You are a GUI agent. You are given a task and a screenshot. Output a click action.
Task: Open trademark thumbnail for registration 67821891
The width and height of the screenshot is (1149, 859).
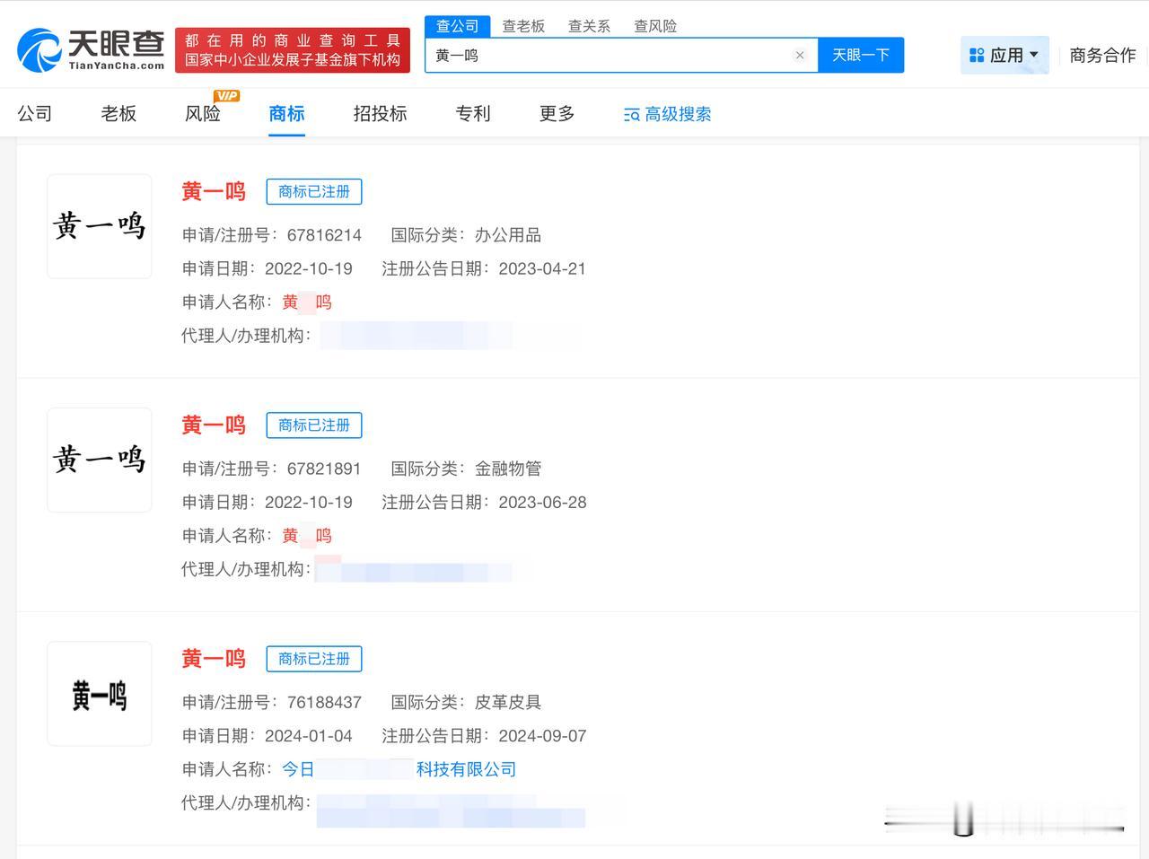pyautogui.click(x=100, y=460)
